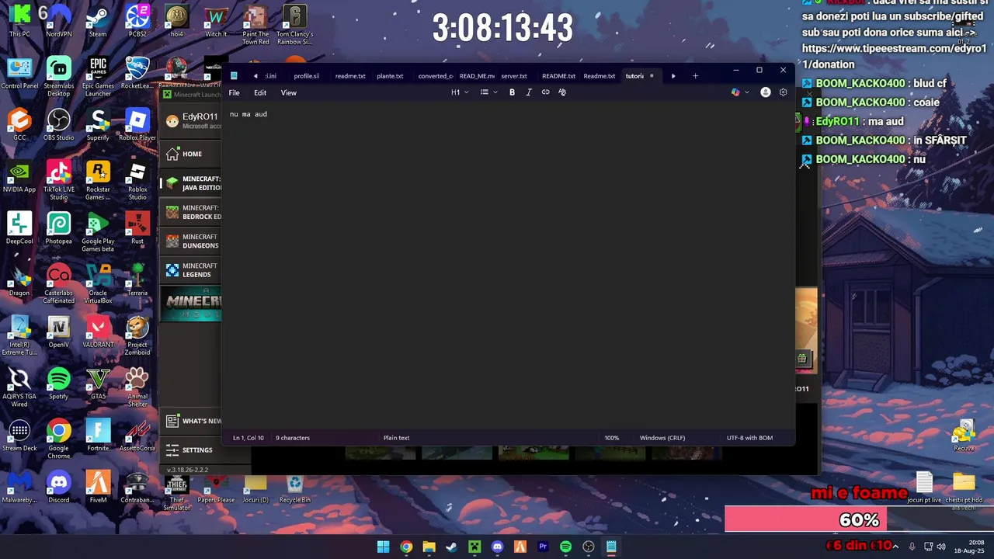
Task: Toggle italic formatting in Notepad
Action: click(529, 92)
